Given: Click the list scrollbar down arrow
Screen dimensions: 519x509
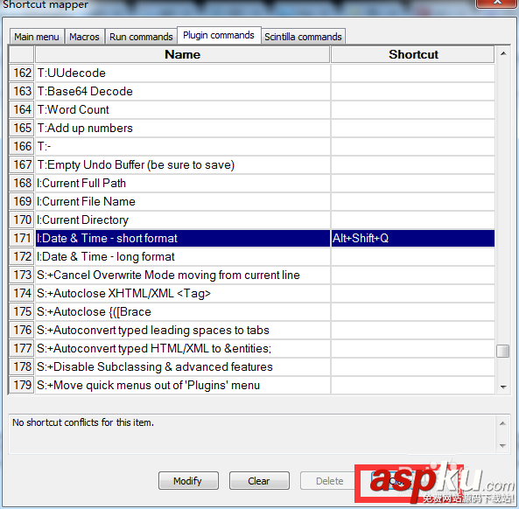Looking at the screenshot, I should click(x=503, y=387).
